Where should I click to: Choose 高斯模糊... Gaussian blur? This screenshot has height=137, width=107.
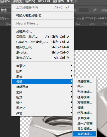click(85, 134)
